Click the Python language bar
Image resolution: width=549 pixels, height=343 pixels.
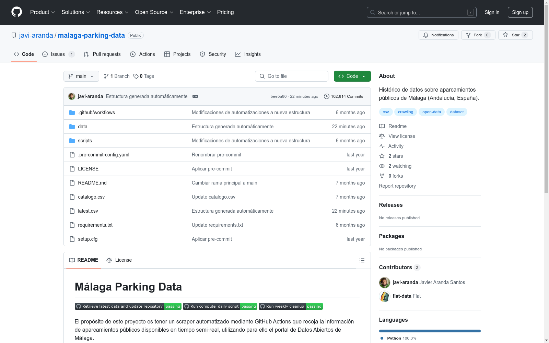(430, 331)
